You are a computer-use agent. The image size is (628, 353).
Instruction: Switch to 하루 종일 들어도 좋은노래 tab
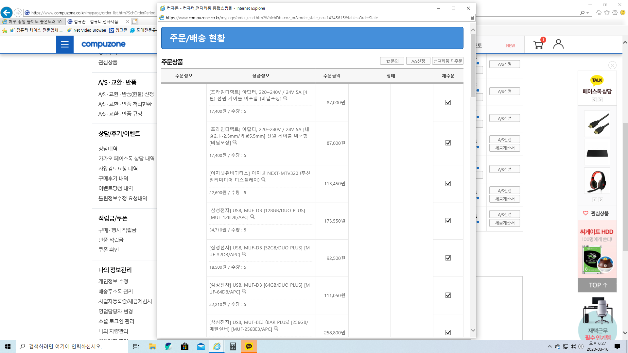point(33,22)
